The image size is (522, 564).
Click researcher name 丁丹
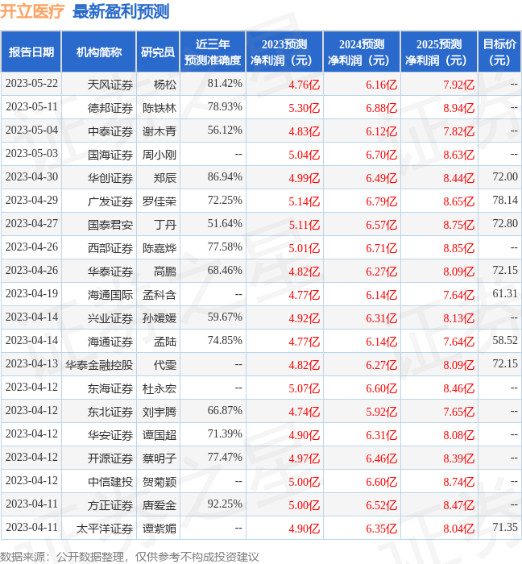pos(165,225)
